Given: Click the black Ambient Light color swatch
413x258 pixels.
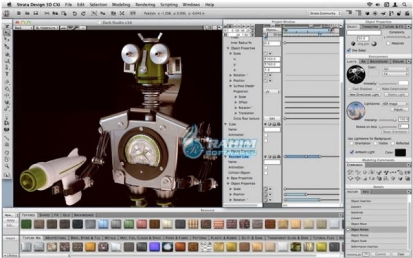Looking at the screenshot, I should point(400,152).
